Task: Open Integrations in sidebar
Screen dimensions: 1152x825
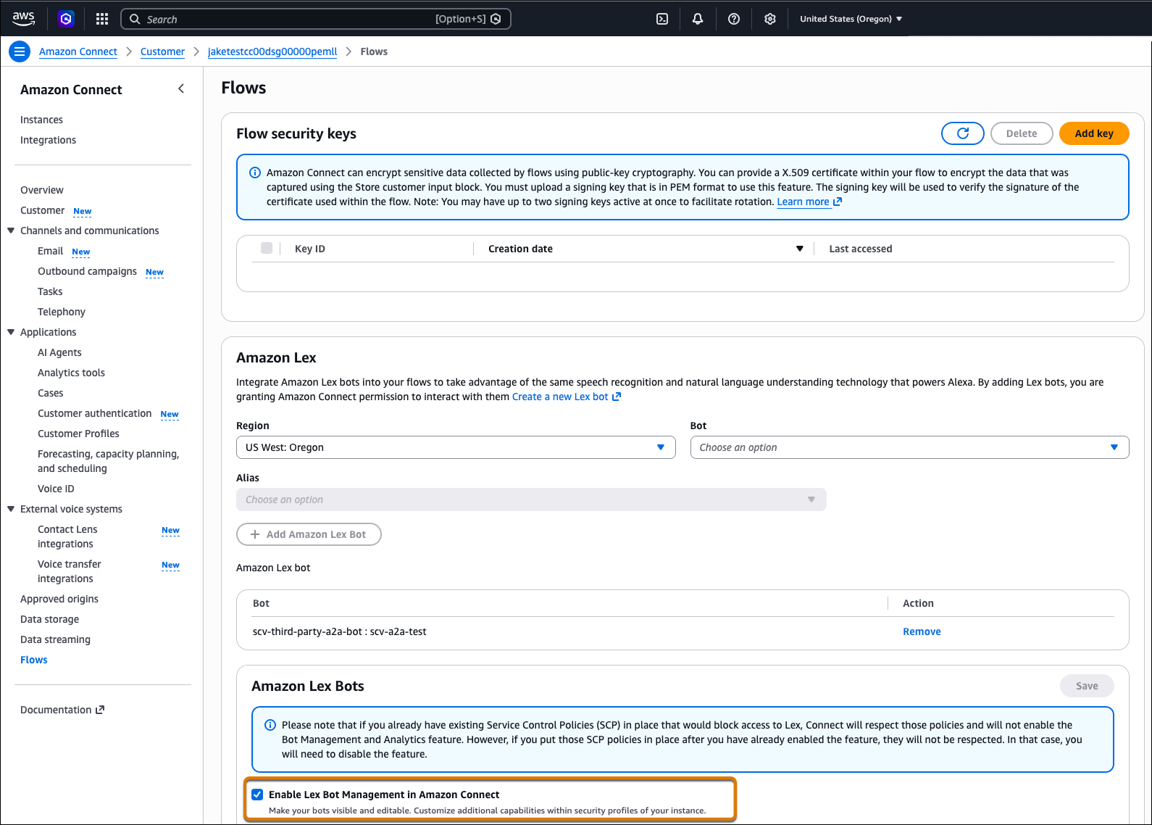Action: tap(48, 140)
